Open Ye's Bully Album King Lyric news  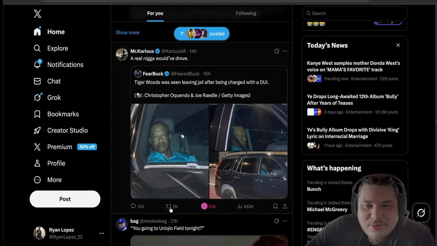click(x=355, y=138)
